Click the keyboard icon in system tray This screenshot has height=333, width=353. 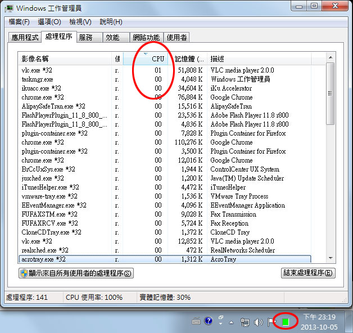(x=196, y=321)
